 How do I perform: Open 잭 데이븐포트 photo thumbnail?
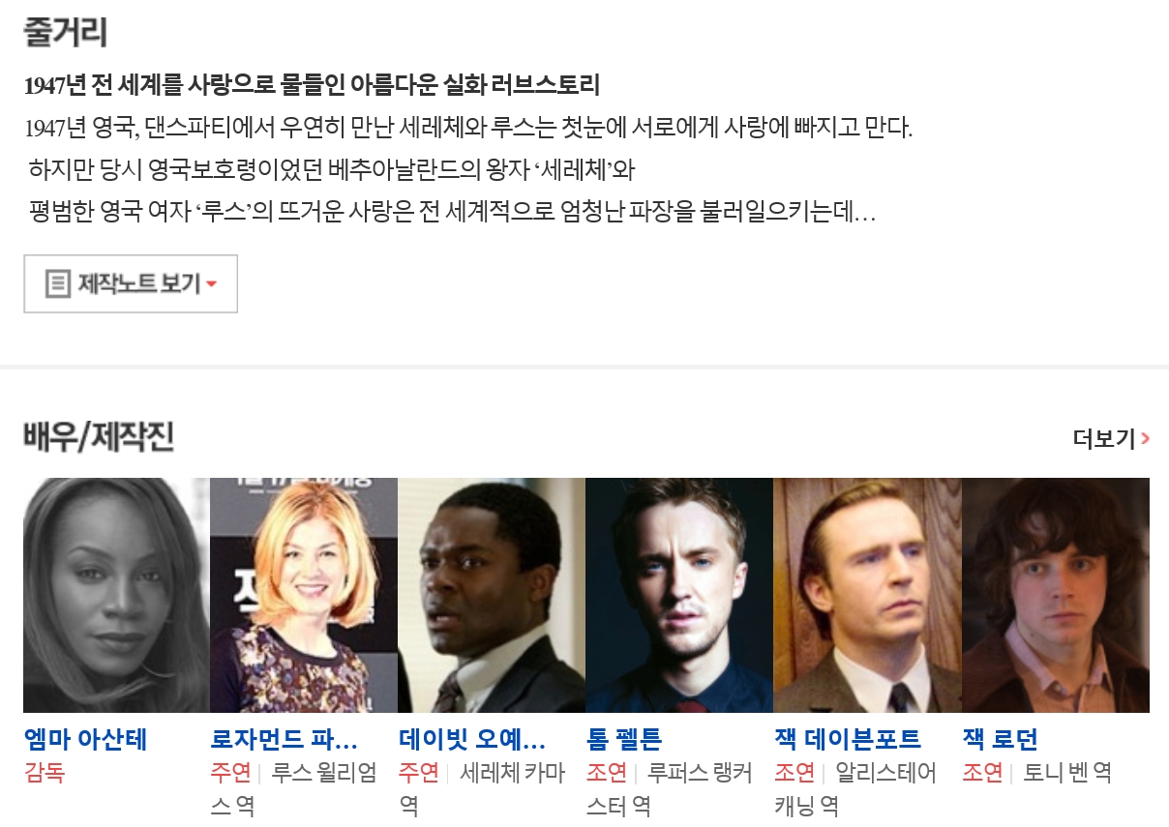point(867,595)
